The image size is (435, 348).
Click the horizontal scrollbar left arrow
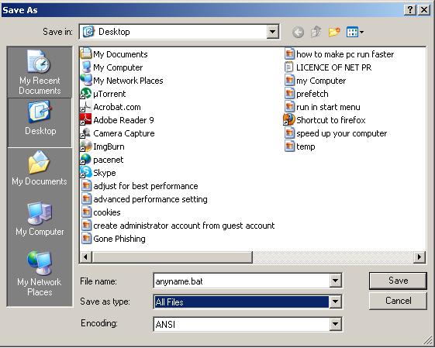coord(86,257)
